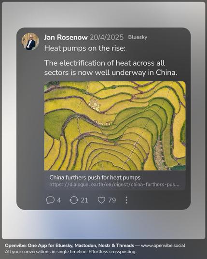Click the reply count 4
The width and height of the screenshot is (207, 259).
(59, 201)
